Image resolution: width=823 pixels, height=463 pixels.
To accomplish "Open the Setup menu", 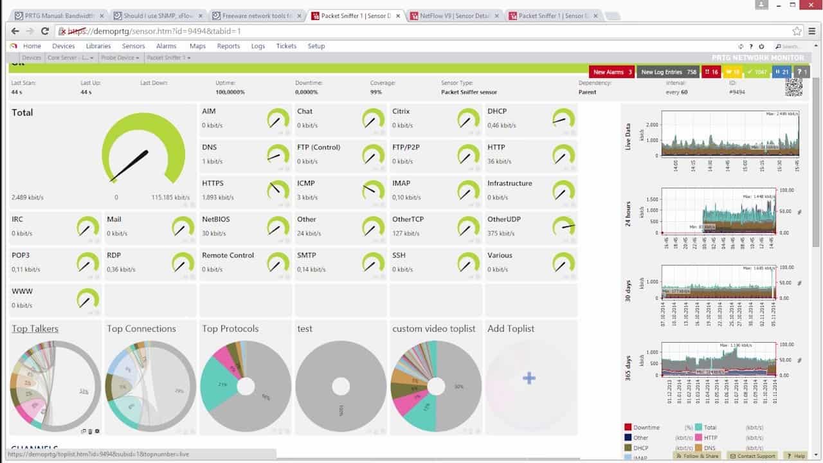I will [x=316, y=46].
